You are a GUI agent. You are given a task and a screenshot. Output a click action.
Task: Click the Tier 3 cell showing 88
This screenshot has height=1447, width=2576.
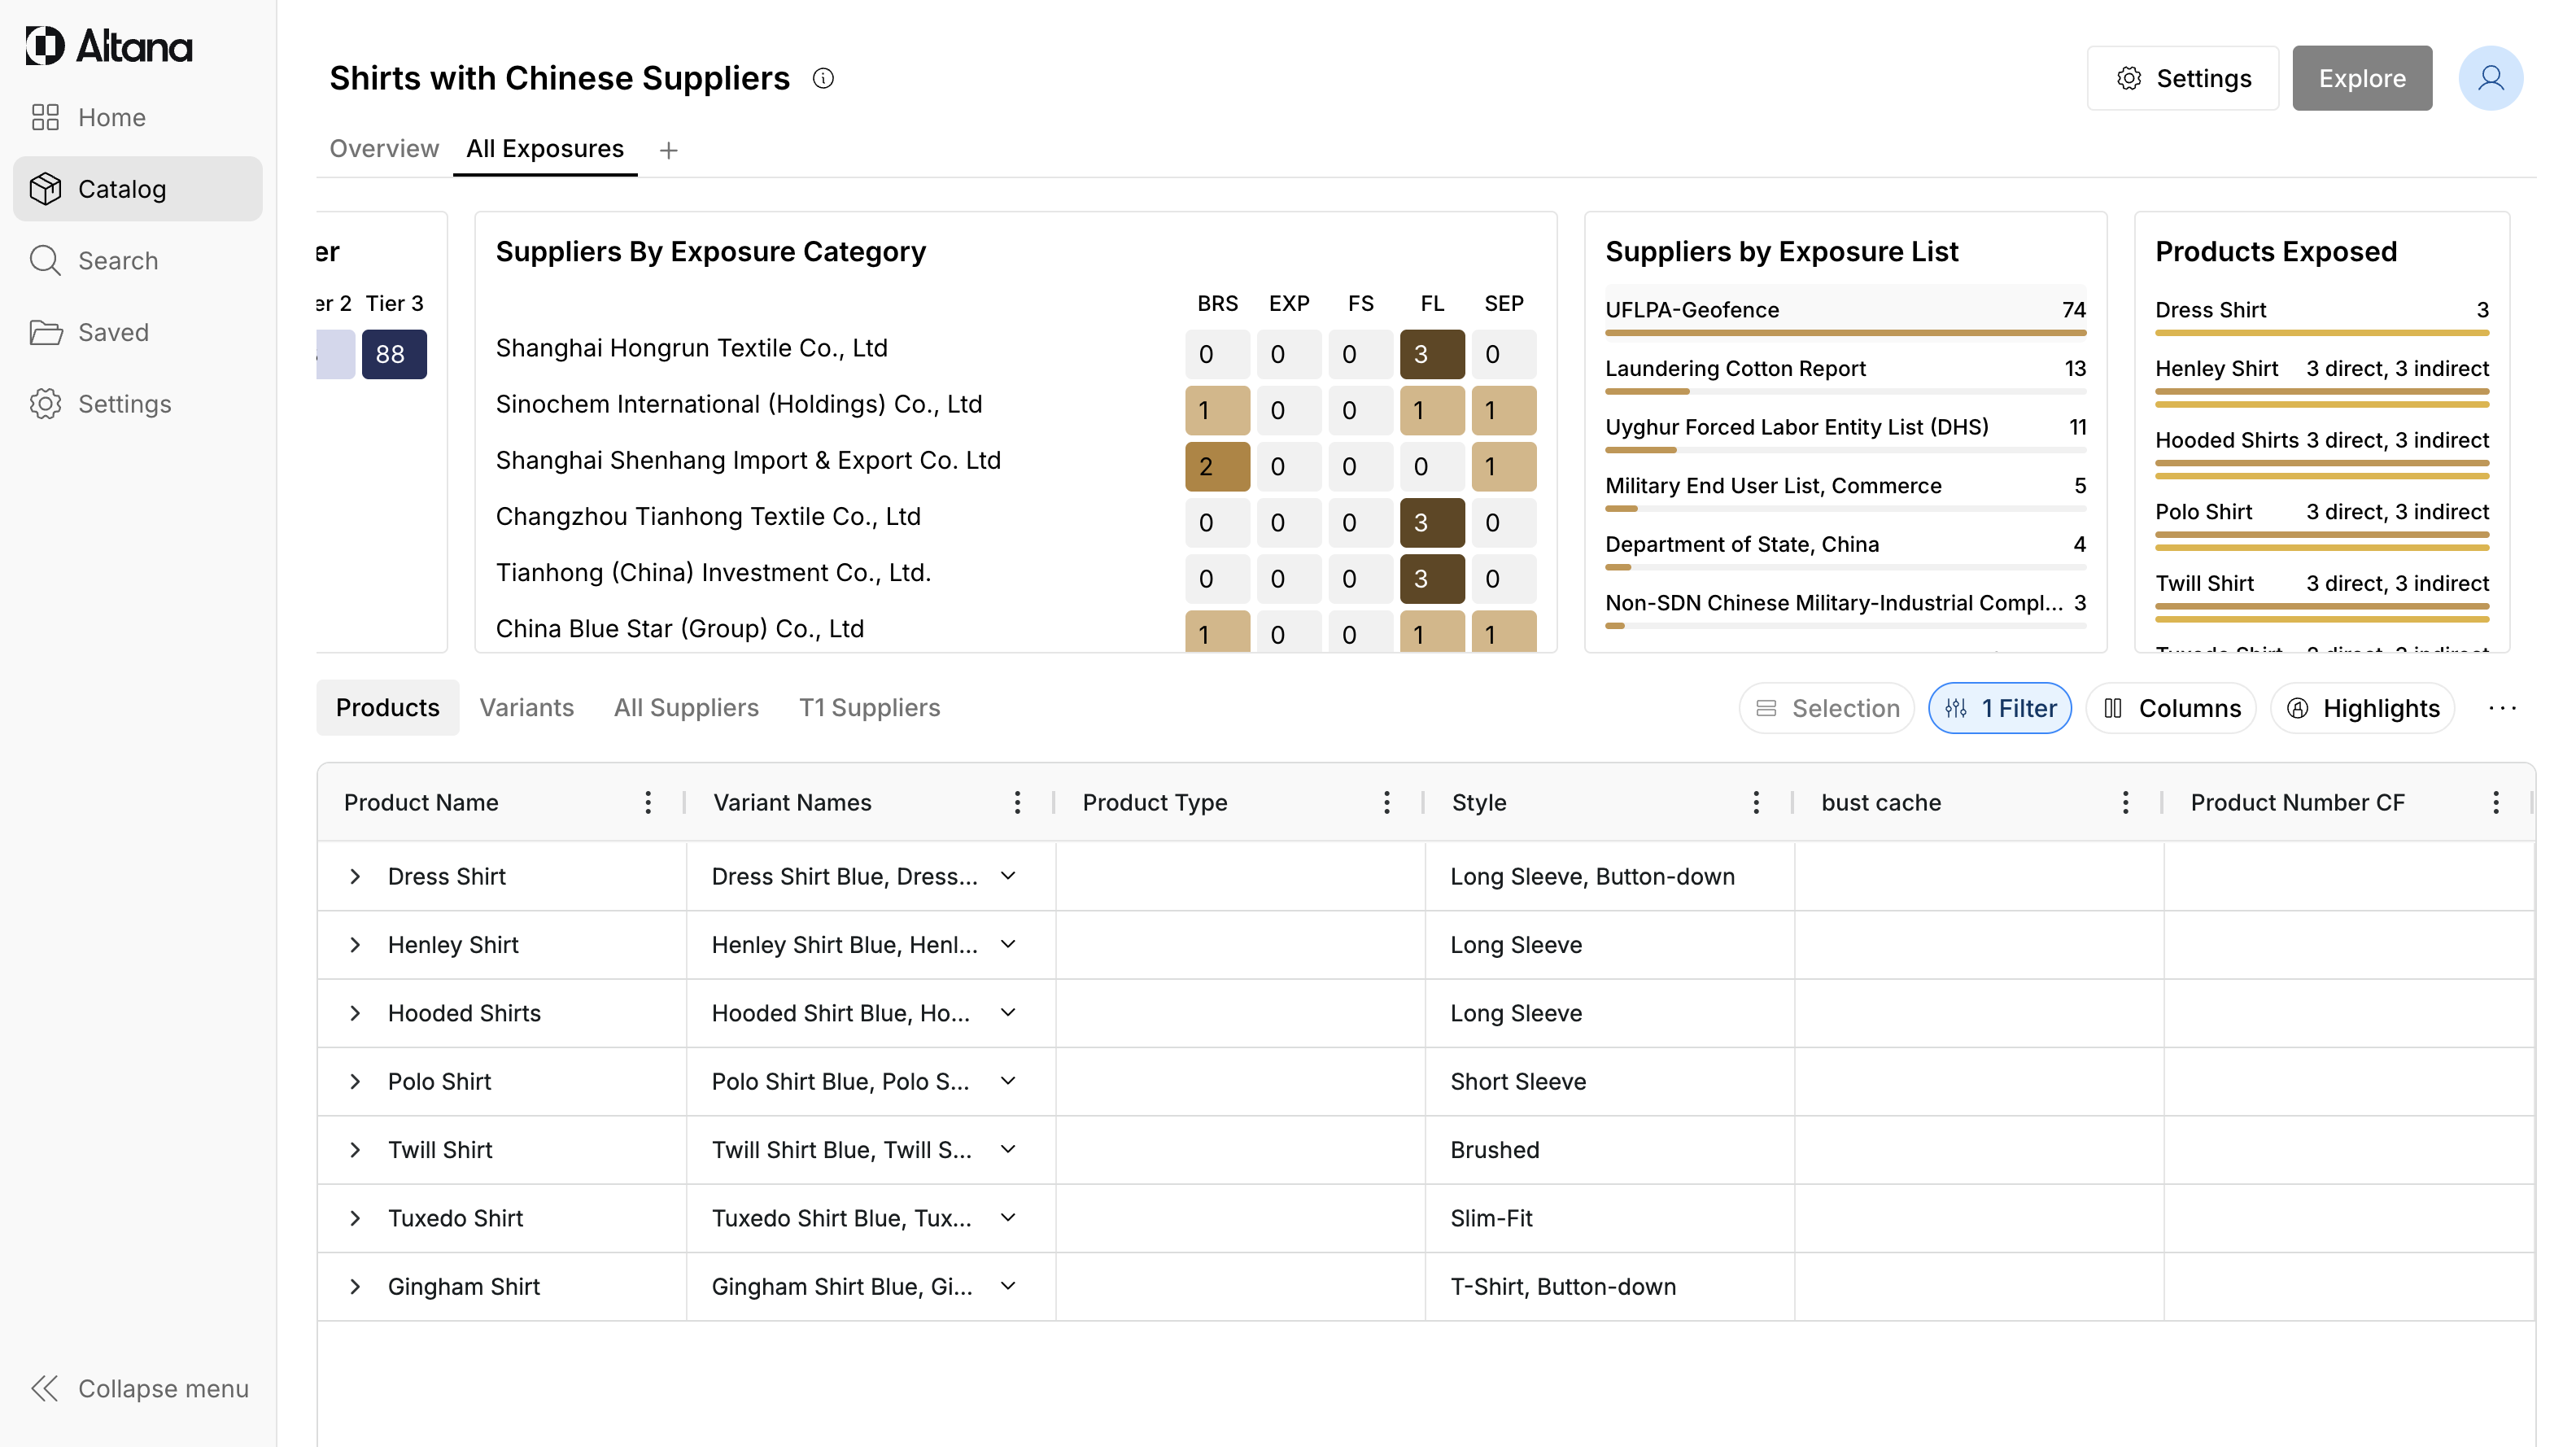click(x=393, y=354)
